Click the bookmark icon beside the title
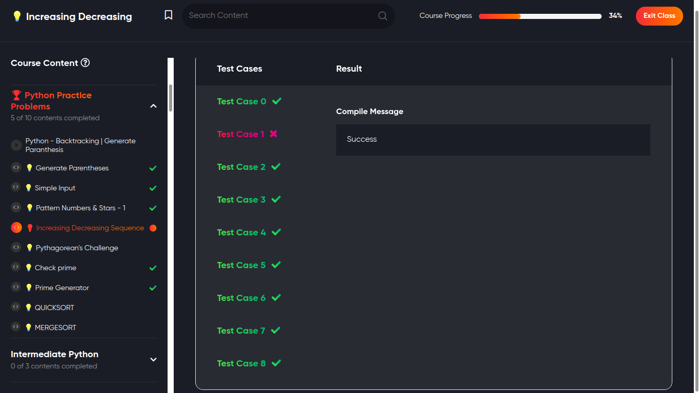700x393 pixels. (x=169, y=15)
